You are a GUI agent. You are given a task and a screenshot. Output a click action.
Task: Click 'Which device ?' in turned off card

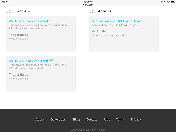(19, 79)
